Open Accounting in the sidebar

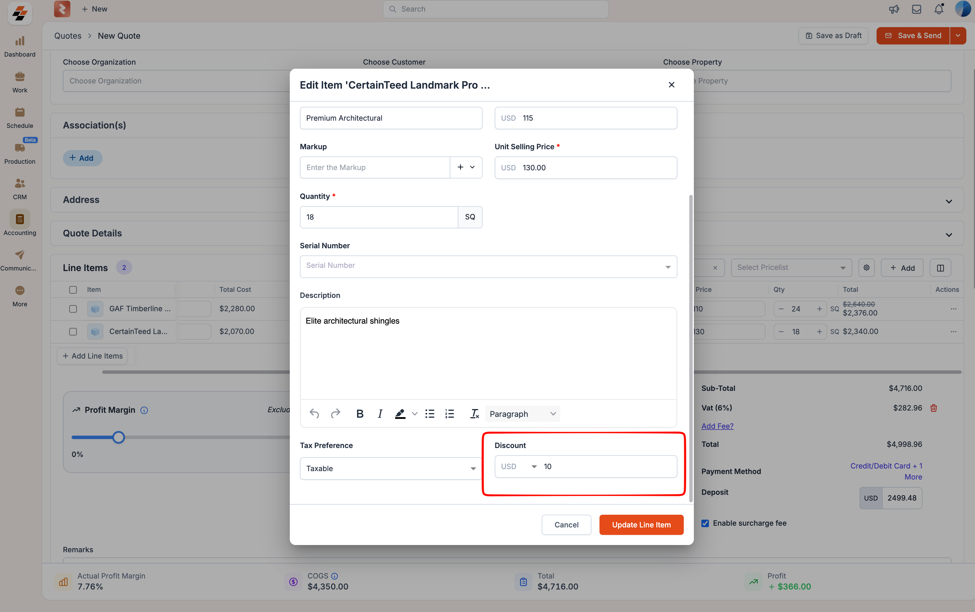pyautogui.click(x=20, y=223)
